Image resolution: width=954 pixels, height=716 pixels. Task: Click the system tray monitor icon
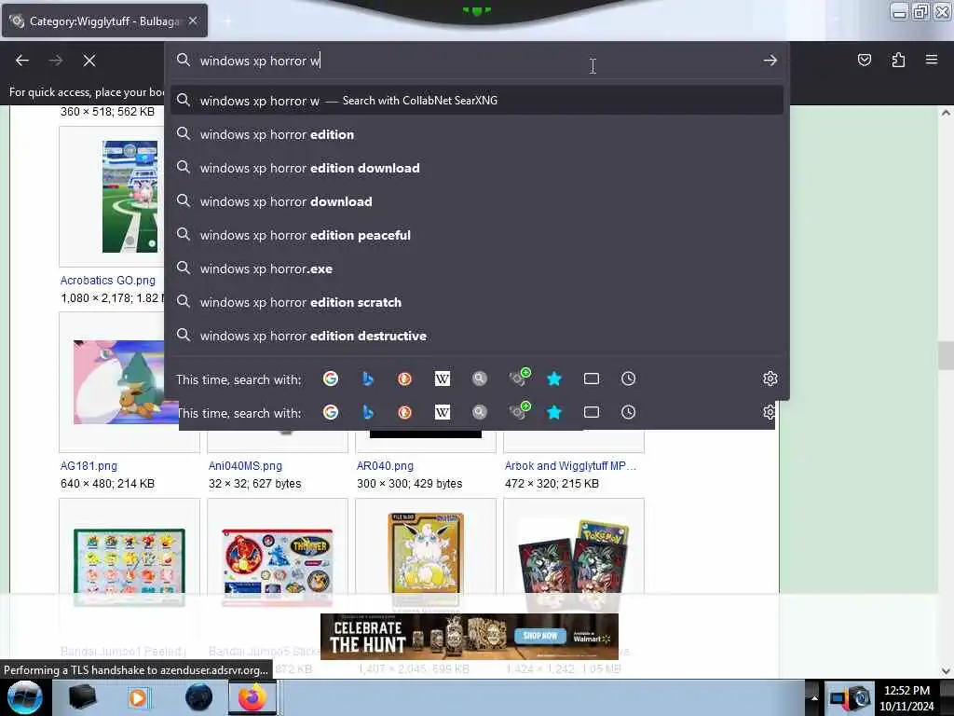tap(839, 699)
